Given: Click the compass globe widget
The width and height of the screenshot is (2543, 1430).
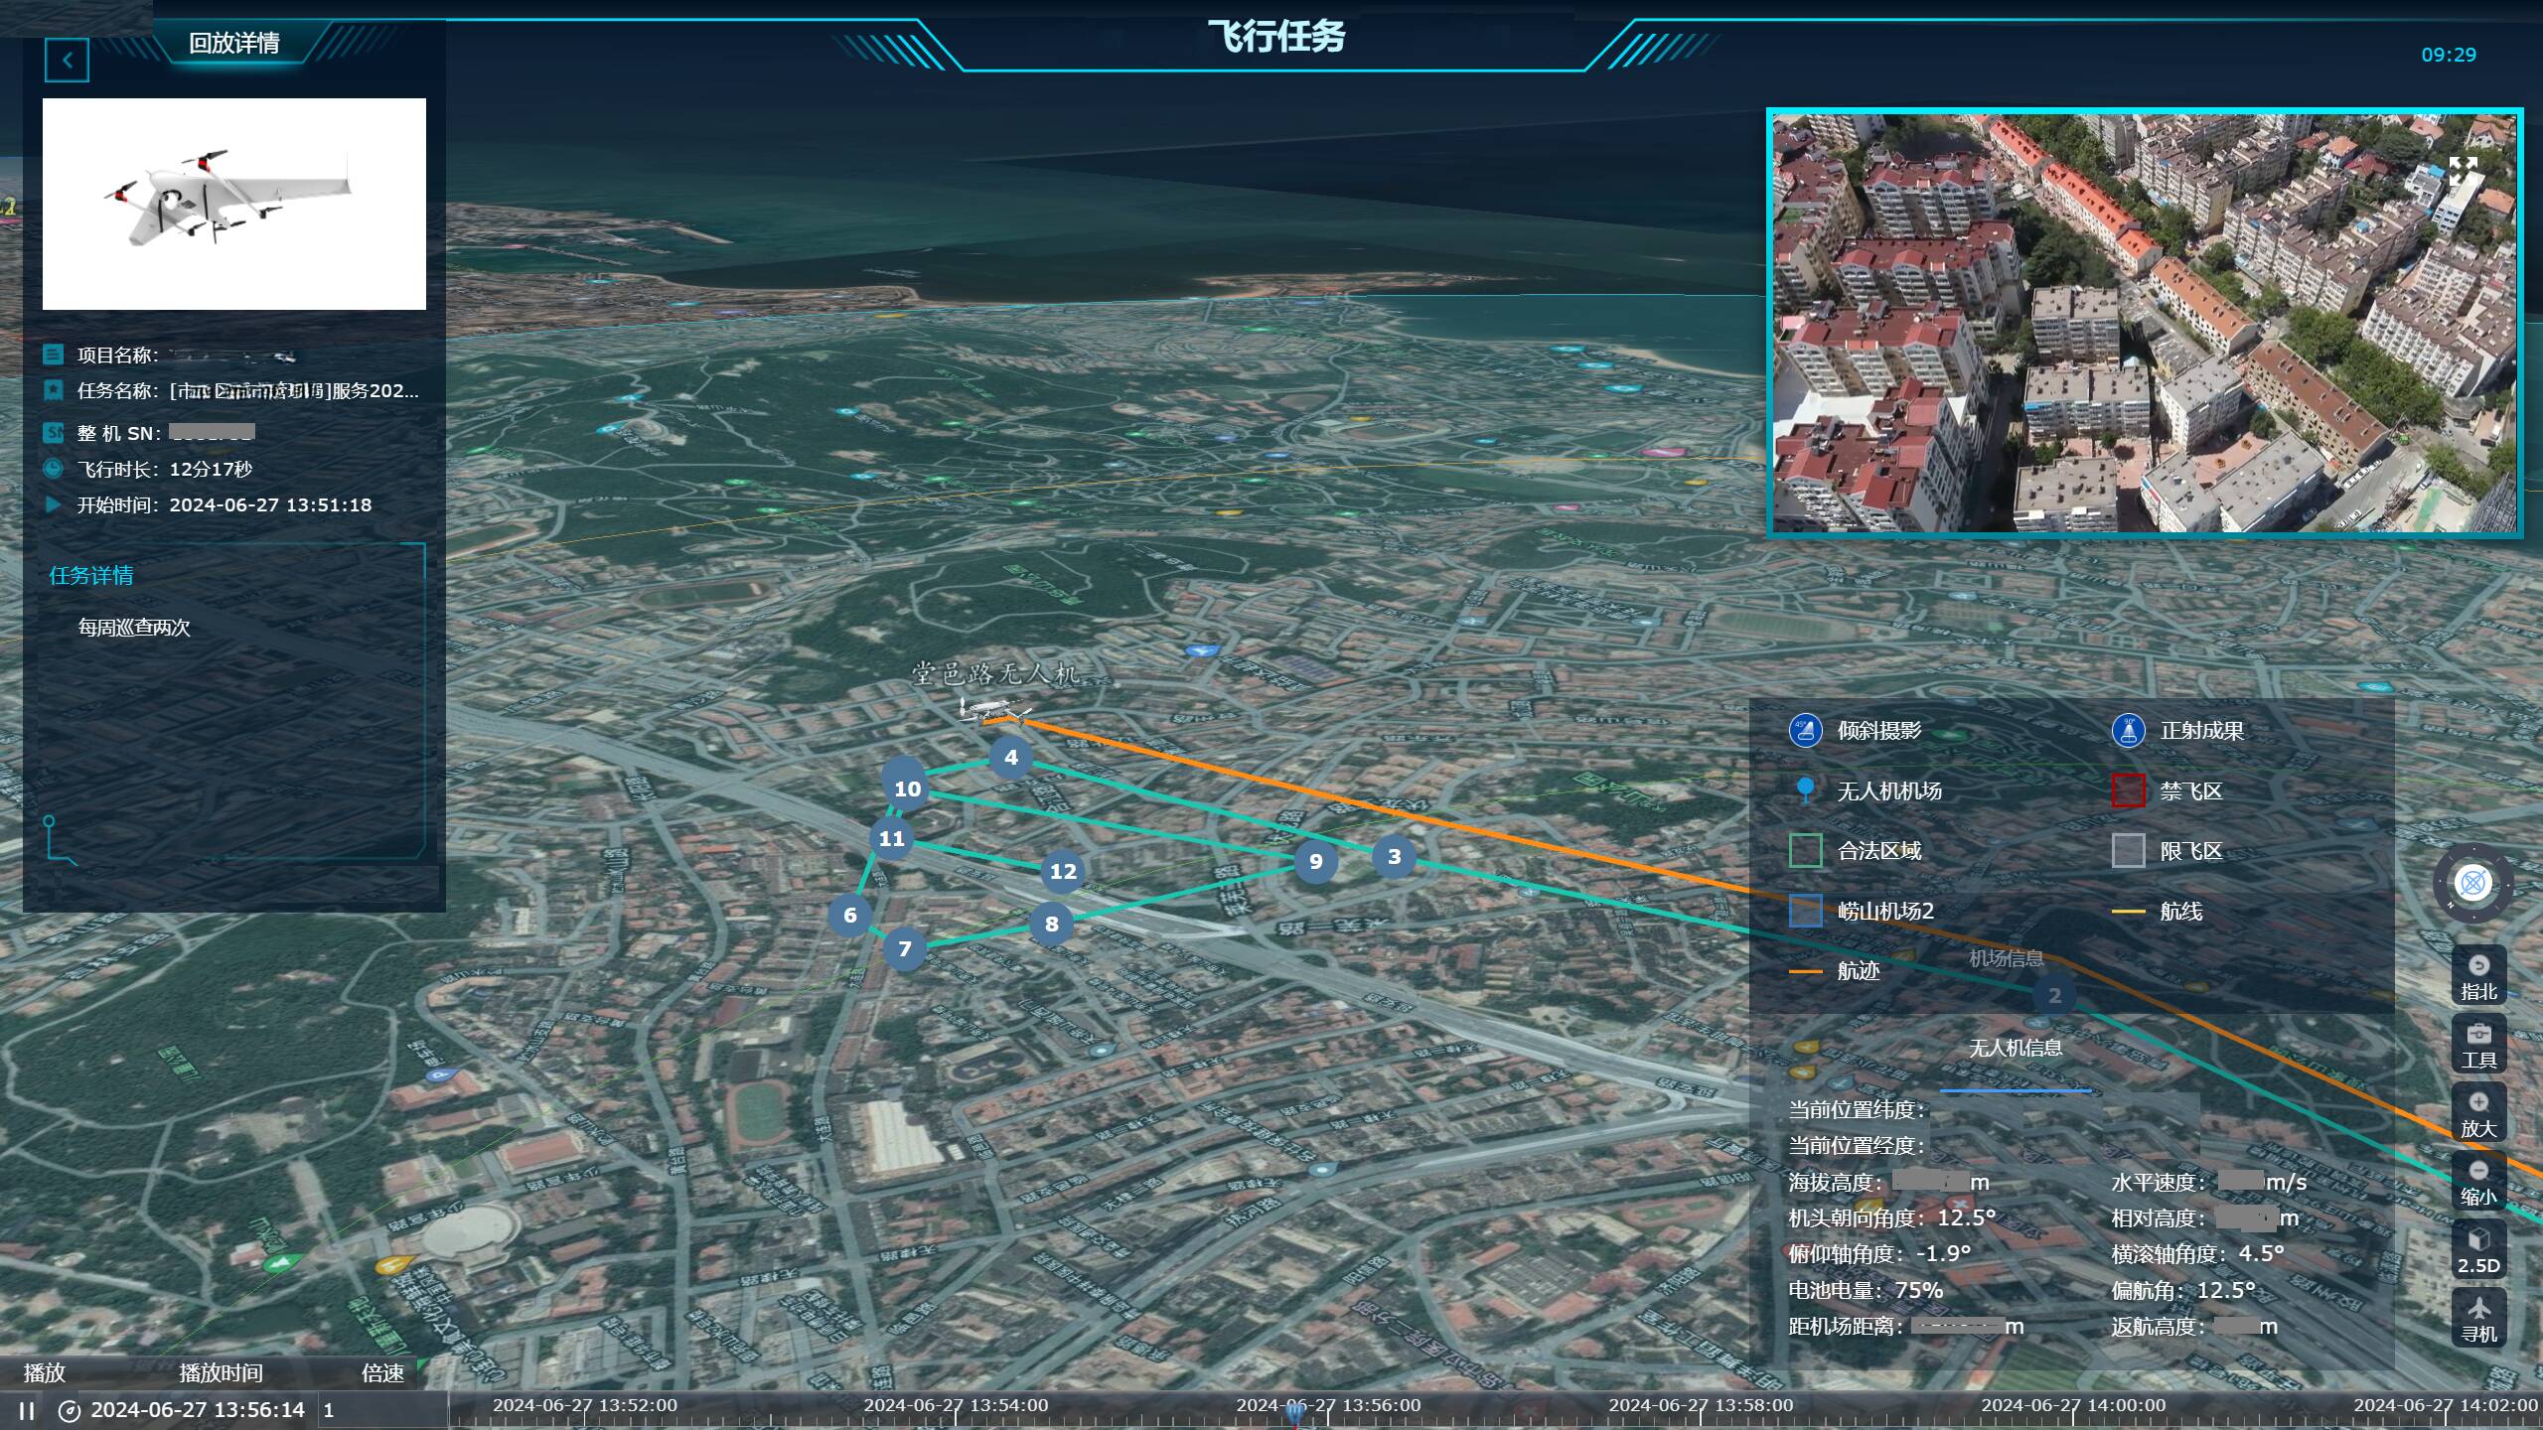Looking at the screenshot, I should [x=2472, y=883].
